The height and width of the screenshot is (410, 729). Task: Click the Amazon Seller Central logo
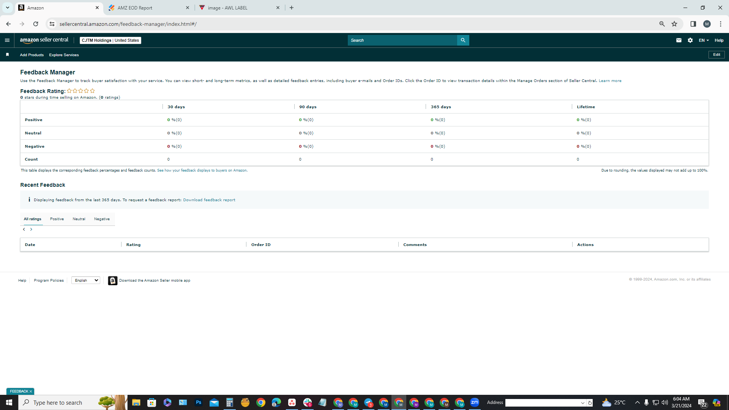click(44, 40)
